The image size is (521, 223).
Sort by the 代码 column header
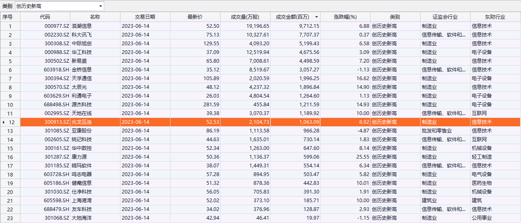point(45,17)
